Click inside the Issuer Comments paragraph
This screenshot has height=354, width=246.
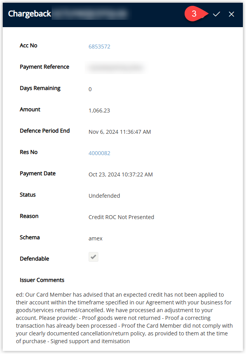click(x=124, y=318)
